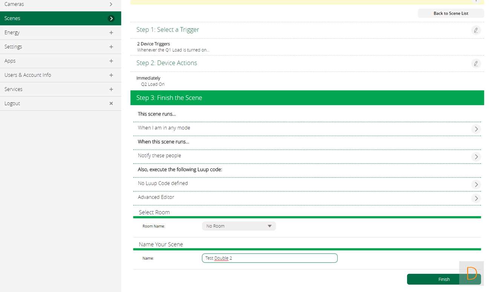Viewport: 490px width, 292px height.
Task: Open Advanced Editor via its arrow icon
Action: 476,198
